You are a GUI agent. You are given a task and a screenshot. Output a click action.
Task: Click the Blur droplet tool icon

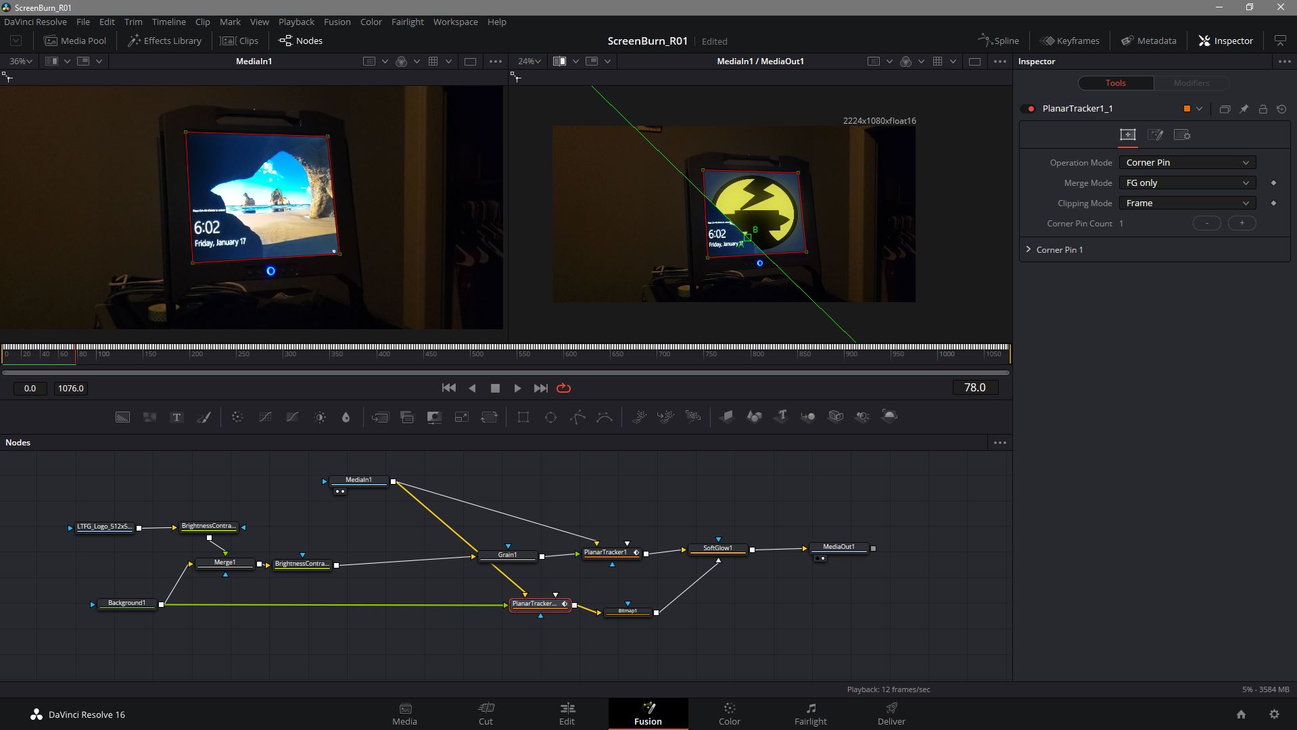pyautogui.click(x=346, y=417)
